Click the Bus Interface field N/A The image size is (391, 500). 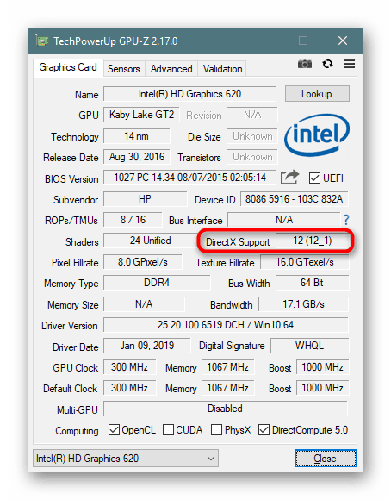click(284, 220)
